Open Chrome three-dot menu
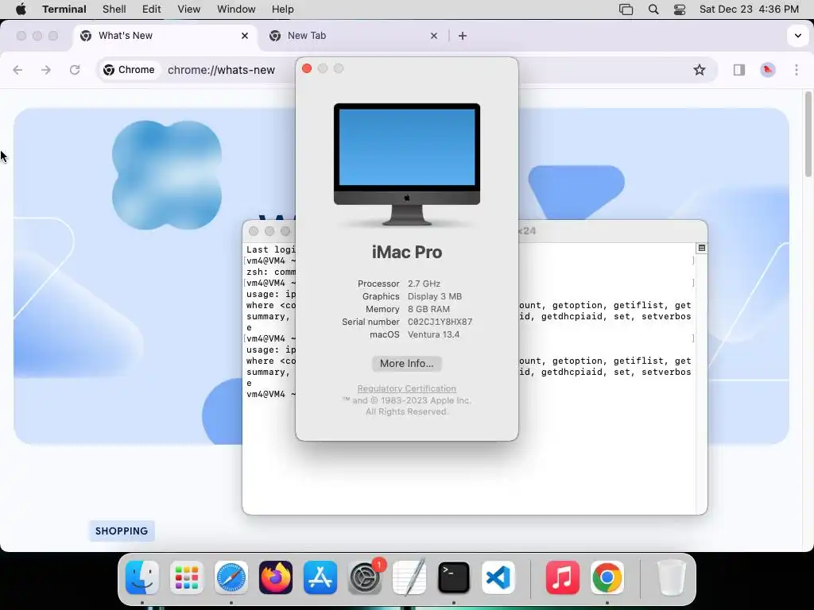This screenshot has width=814, height=610. click(x=797, y=70)
